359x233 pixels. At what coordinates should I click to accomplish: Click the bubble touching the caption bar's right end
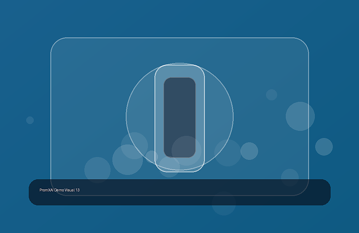[290, 177]
